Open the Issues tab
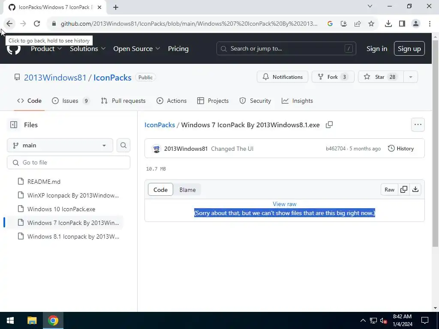The width and height of the screenshot is (439, 329). (x=71, y=101)
